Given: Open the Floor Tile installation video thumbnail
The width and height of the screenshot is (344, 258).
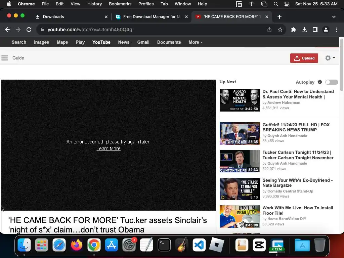Looking at the screenshot, I should pyautogui.click(x=240, y=217).
